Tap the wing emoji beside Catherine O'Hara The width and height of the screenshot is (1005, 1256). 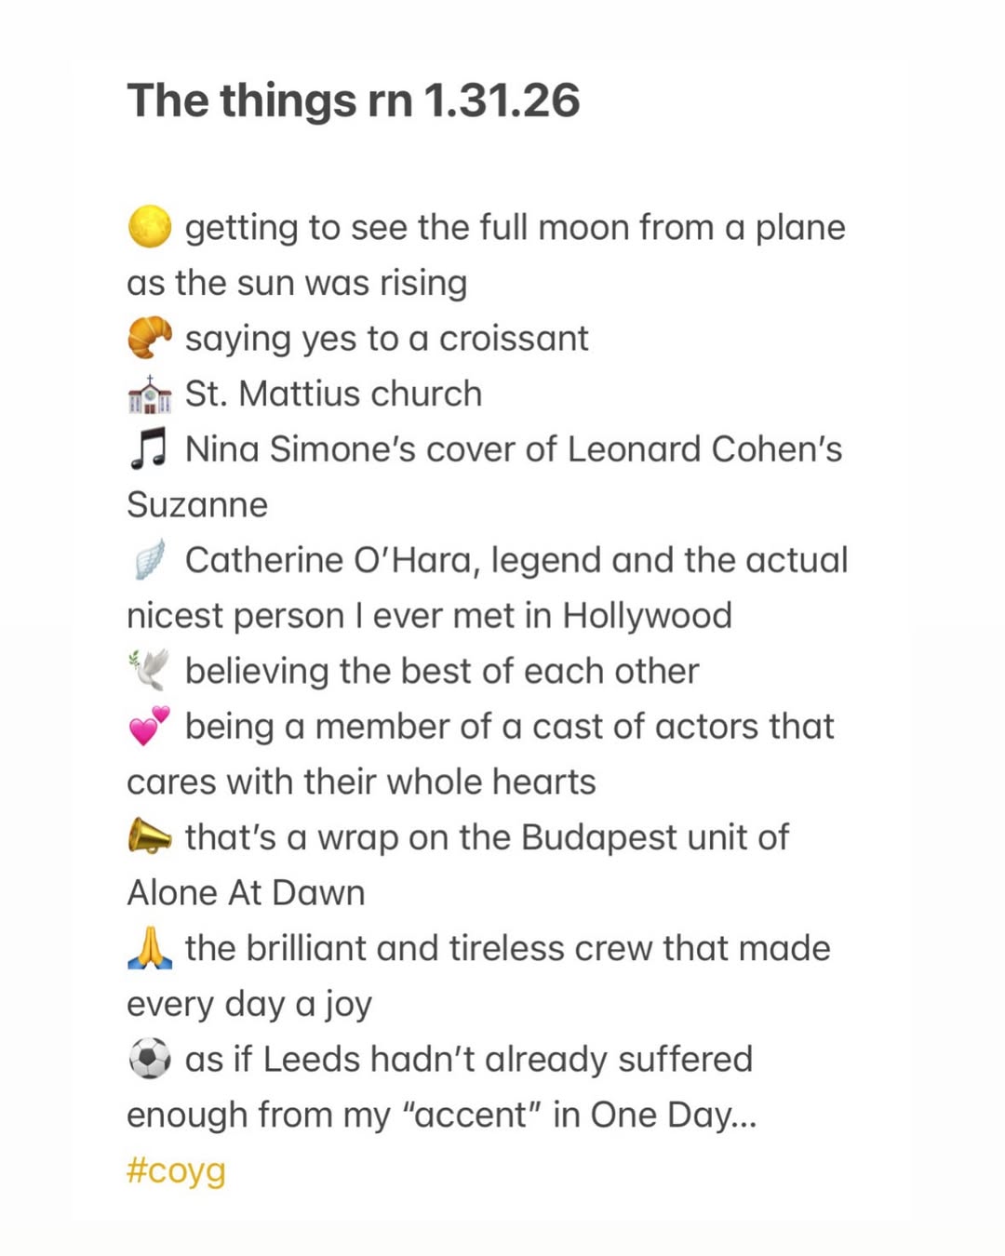(149, 560)
